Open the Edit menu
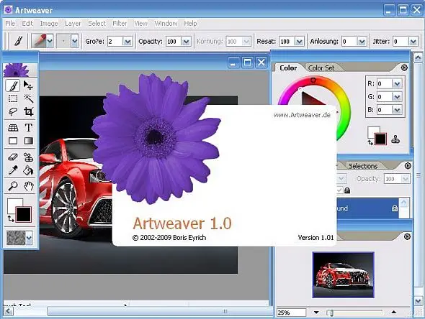 (27, 24)
